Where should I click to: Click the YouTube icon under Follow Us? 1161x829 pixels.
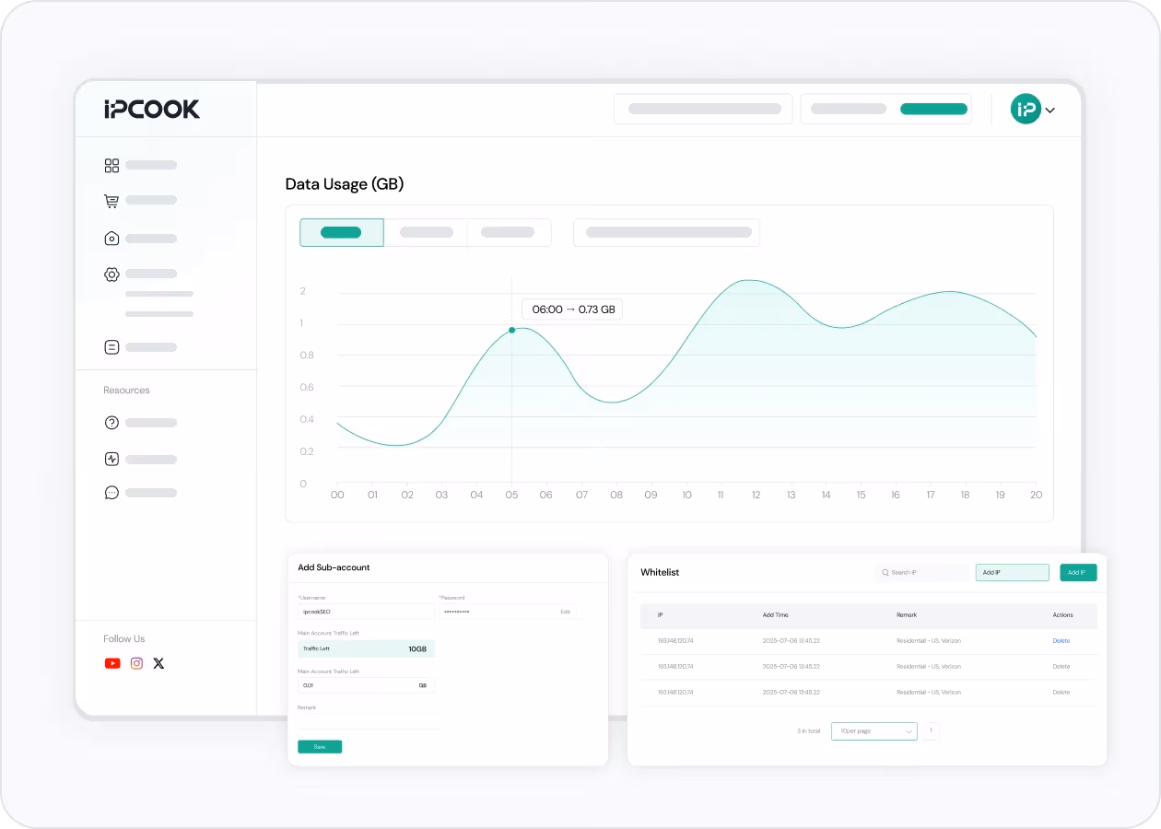click(112, 663)
